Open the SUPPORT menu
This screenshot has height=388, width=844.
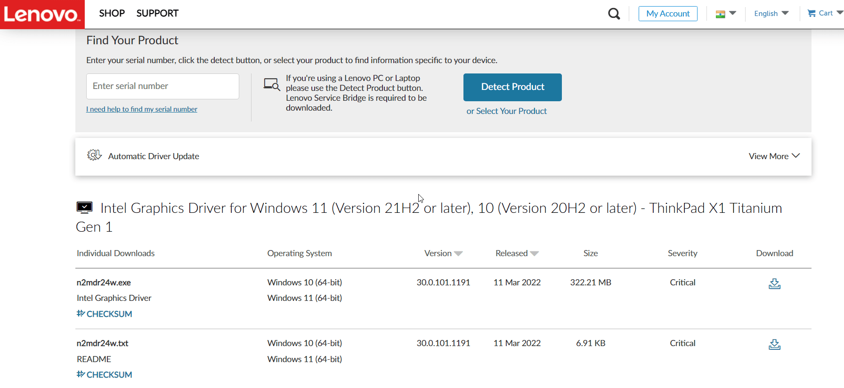pos(157,13)
